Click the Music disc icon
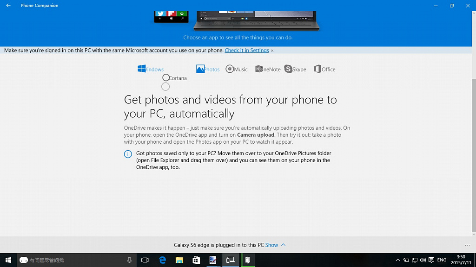The image size is (476, 267). pyautogui.click(x=230, y=69)
